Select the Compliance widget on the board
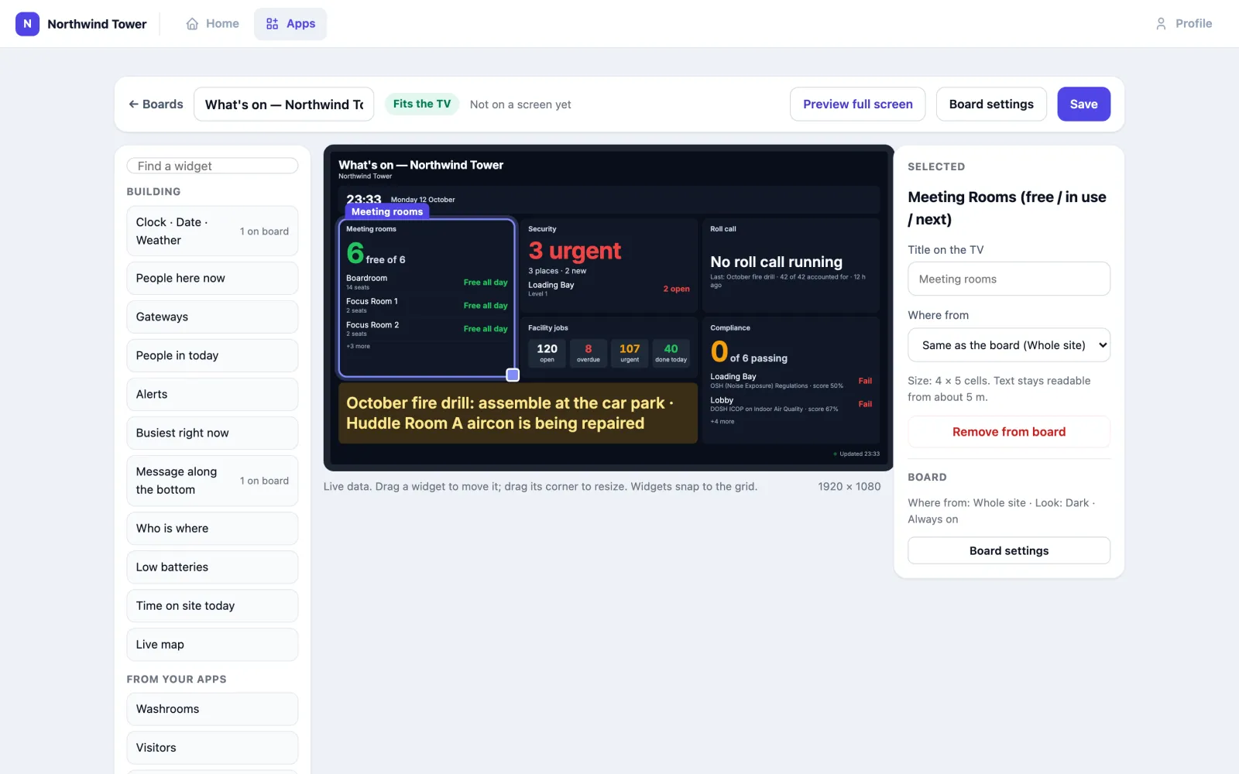The height and width of the screenshot is (774, 1239). [x=791, y=380]
